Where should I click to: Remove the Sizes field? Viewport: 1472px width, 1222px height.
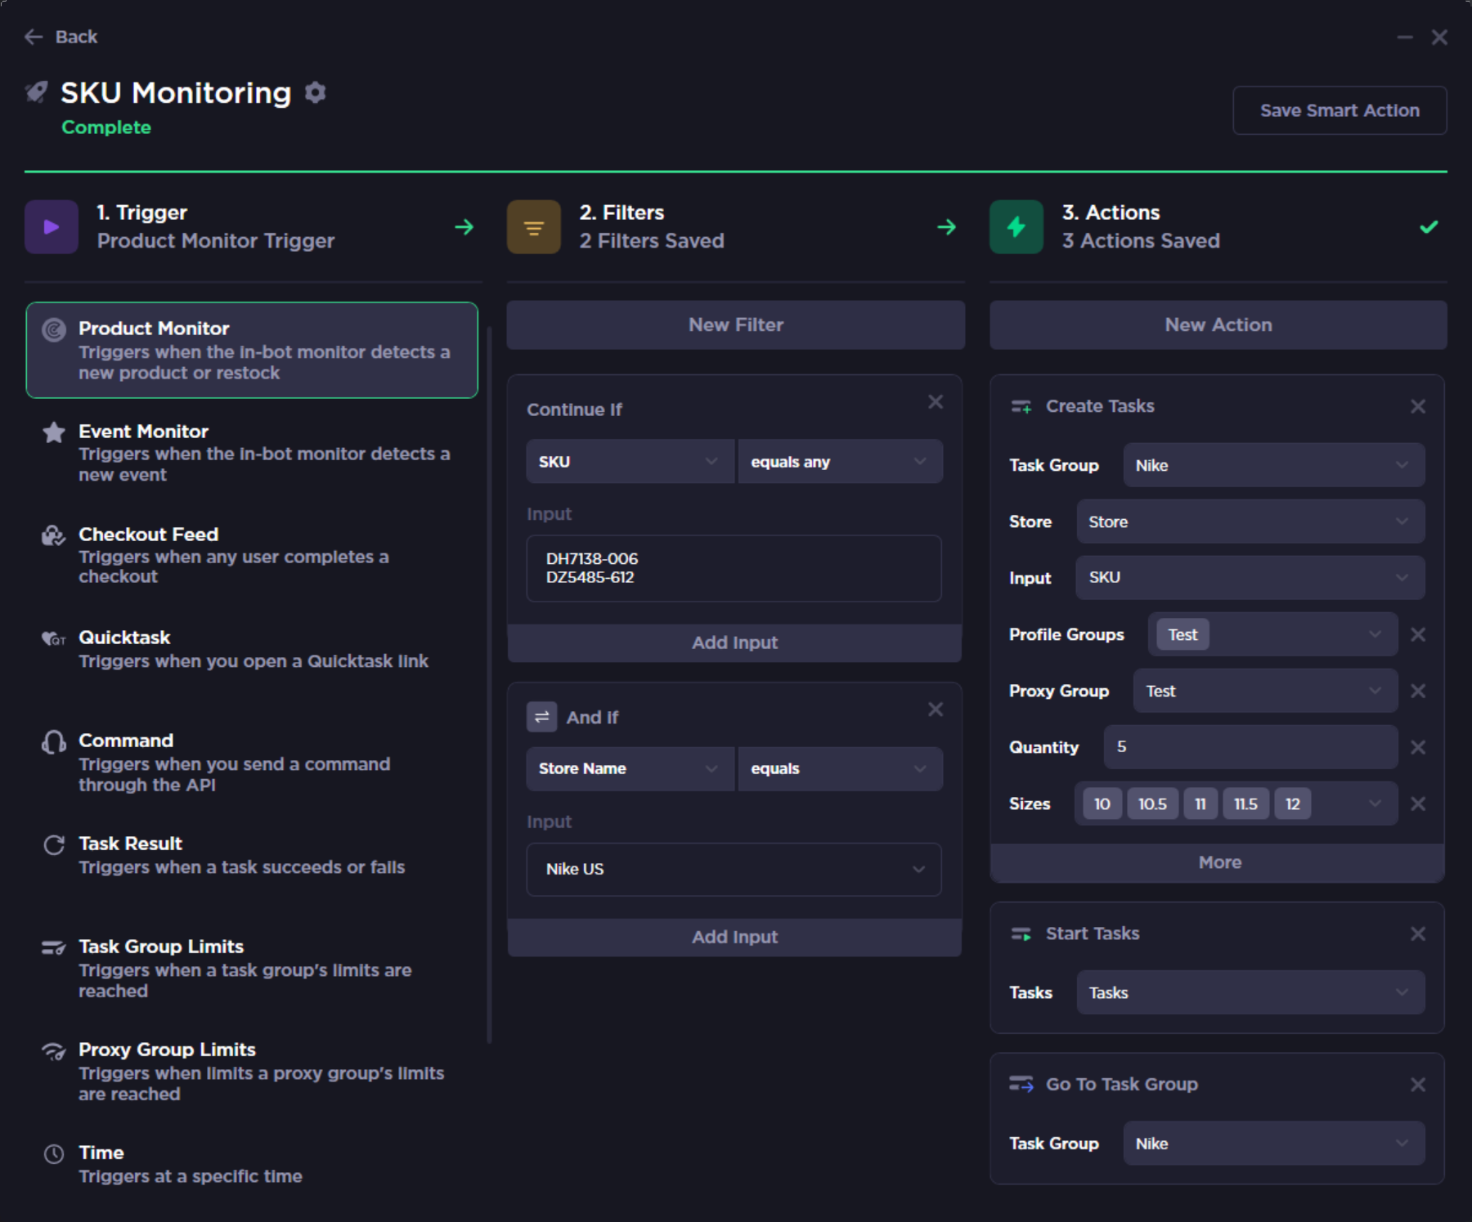pyautogui.click(x=1418, y=803)
